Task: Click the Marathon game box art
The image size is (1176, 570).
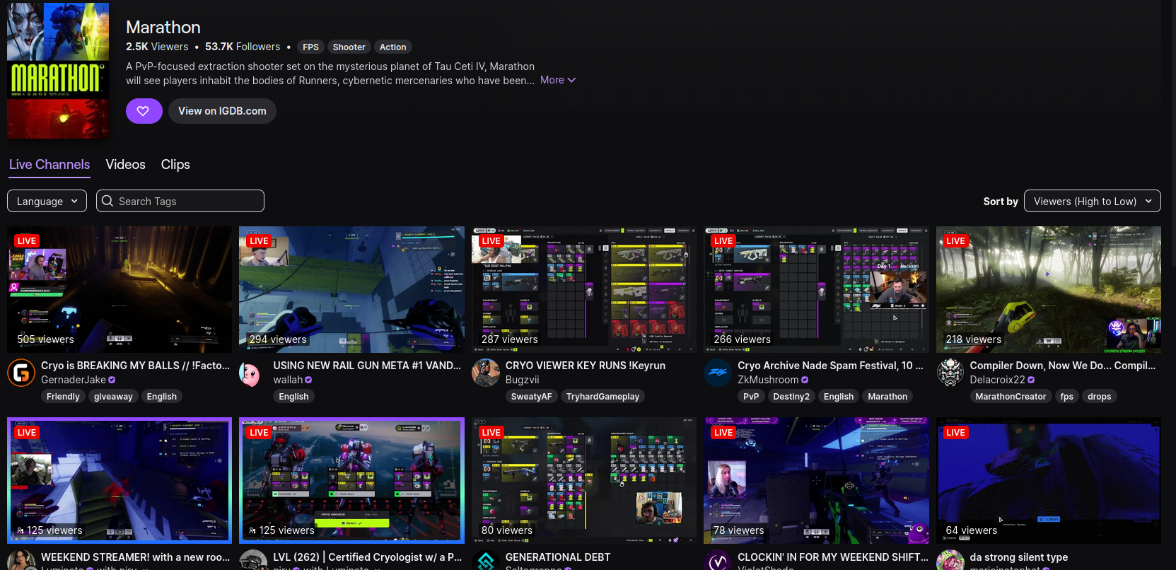Action: point(58,70)
